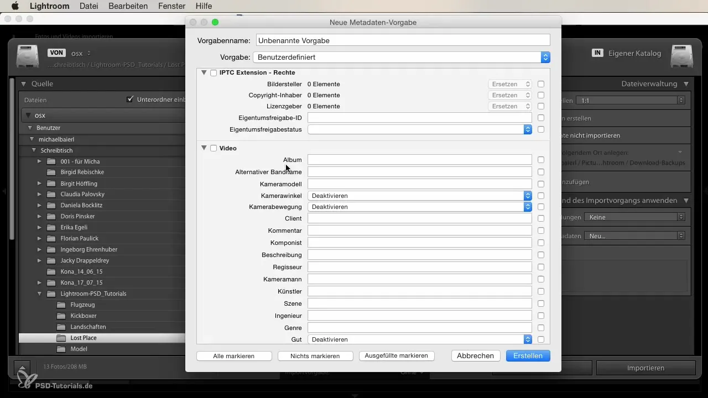Click the Kona_14_06_15 folder icon

(51, 271)
